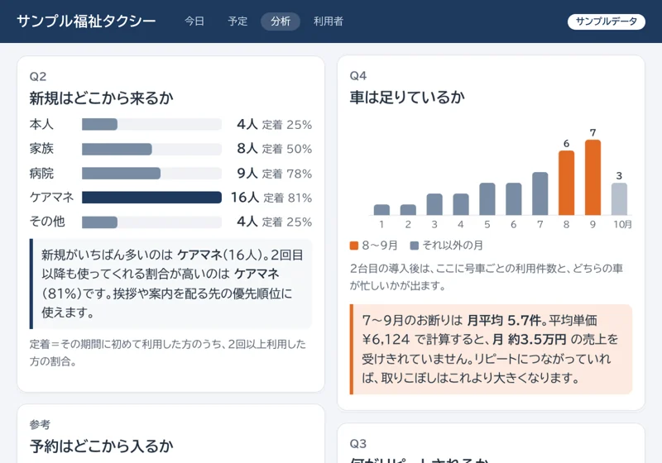Click the month 8 orange bar

click(x=566, y=183)
